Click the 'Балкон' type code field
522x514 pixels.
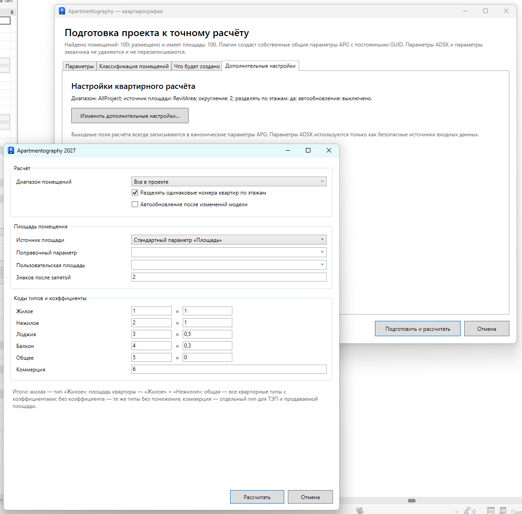coord(152,346)
